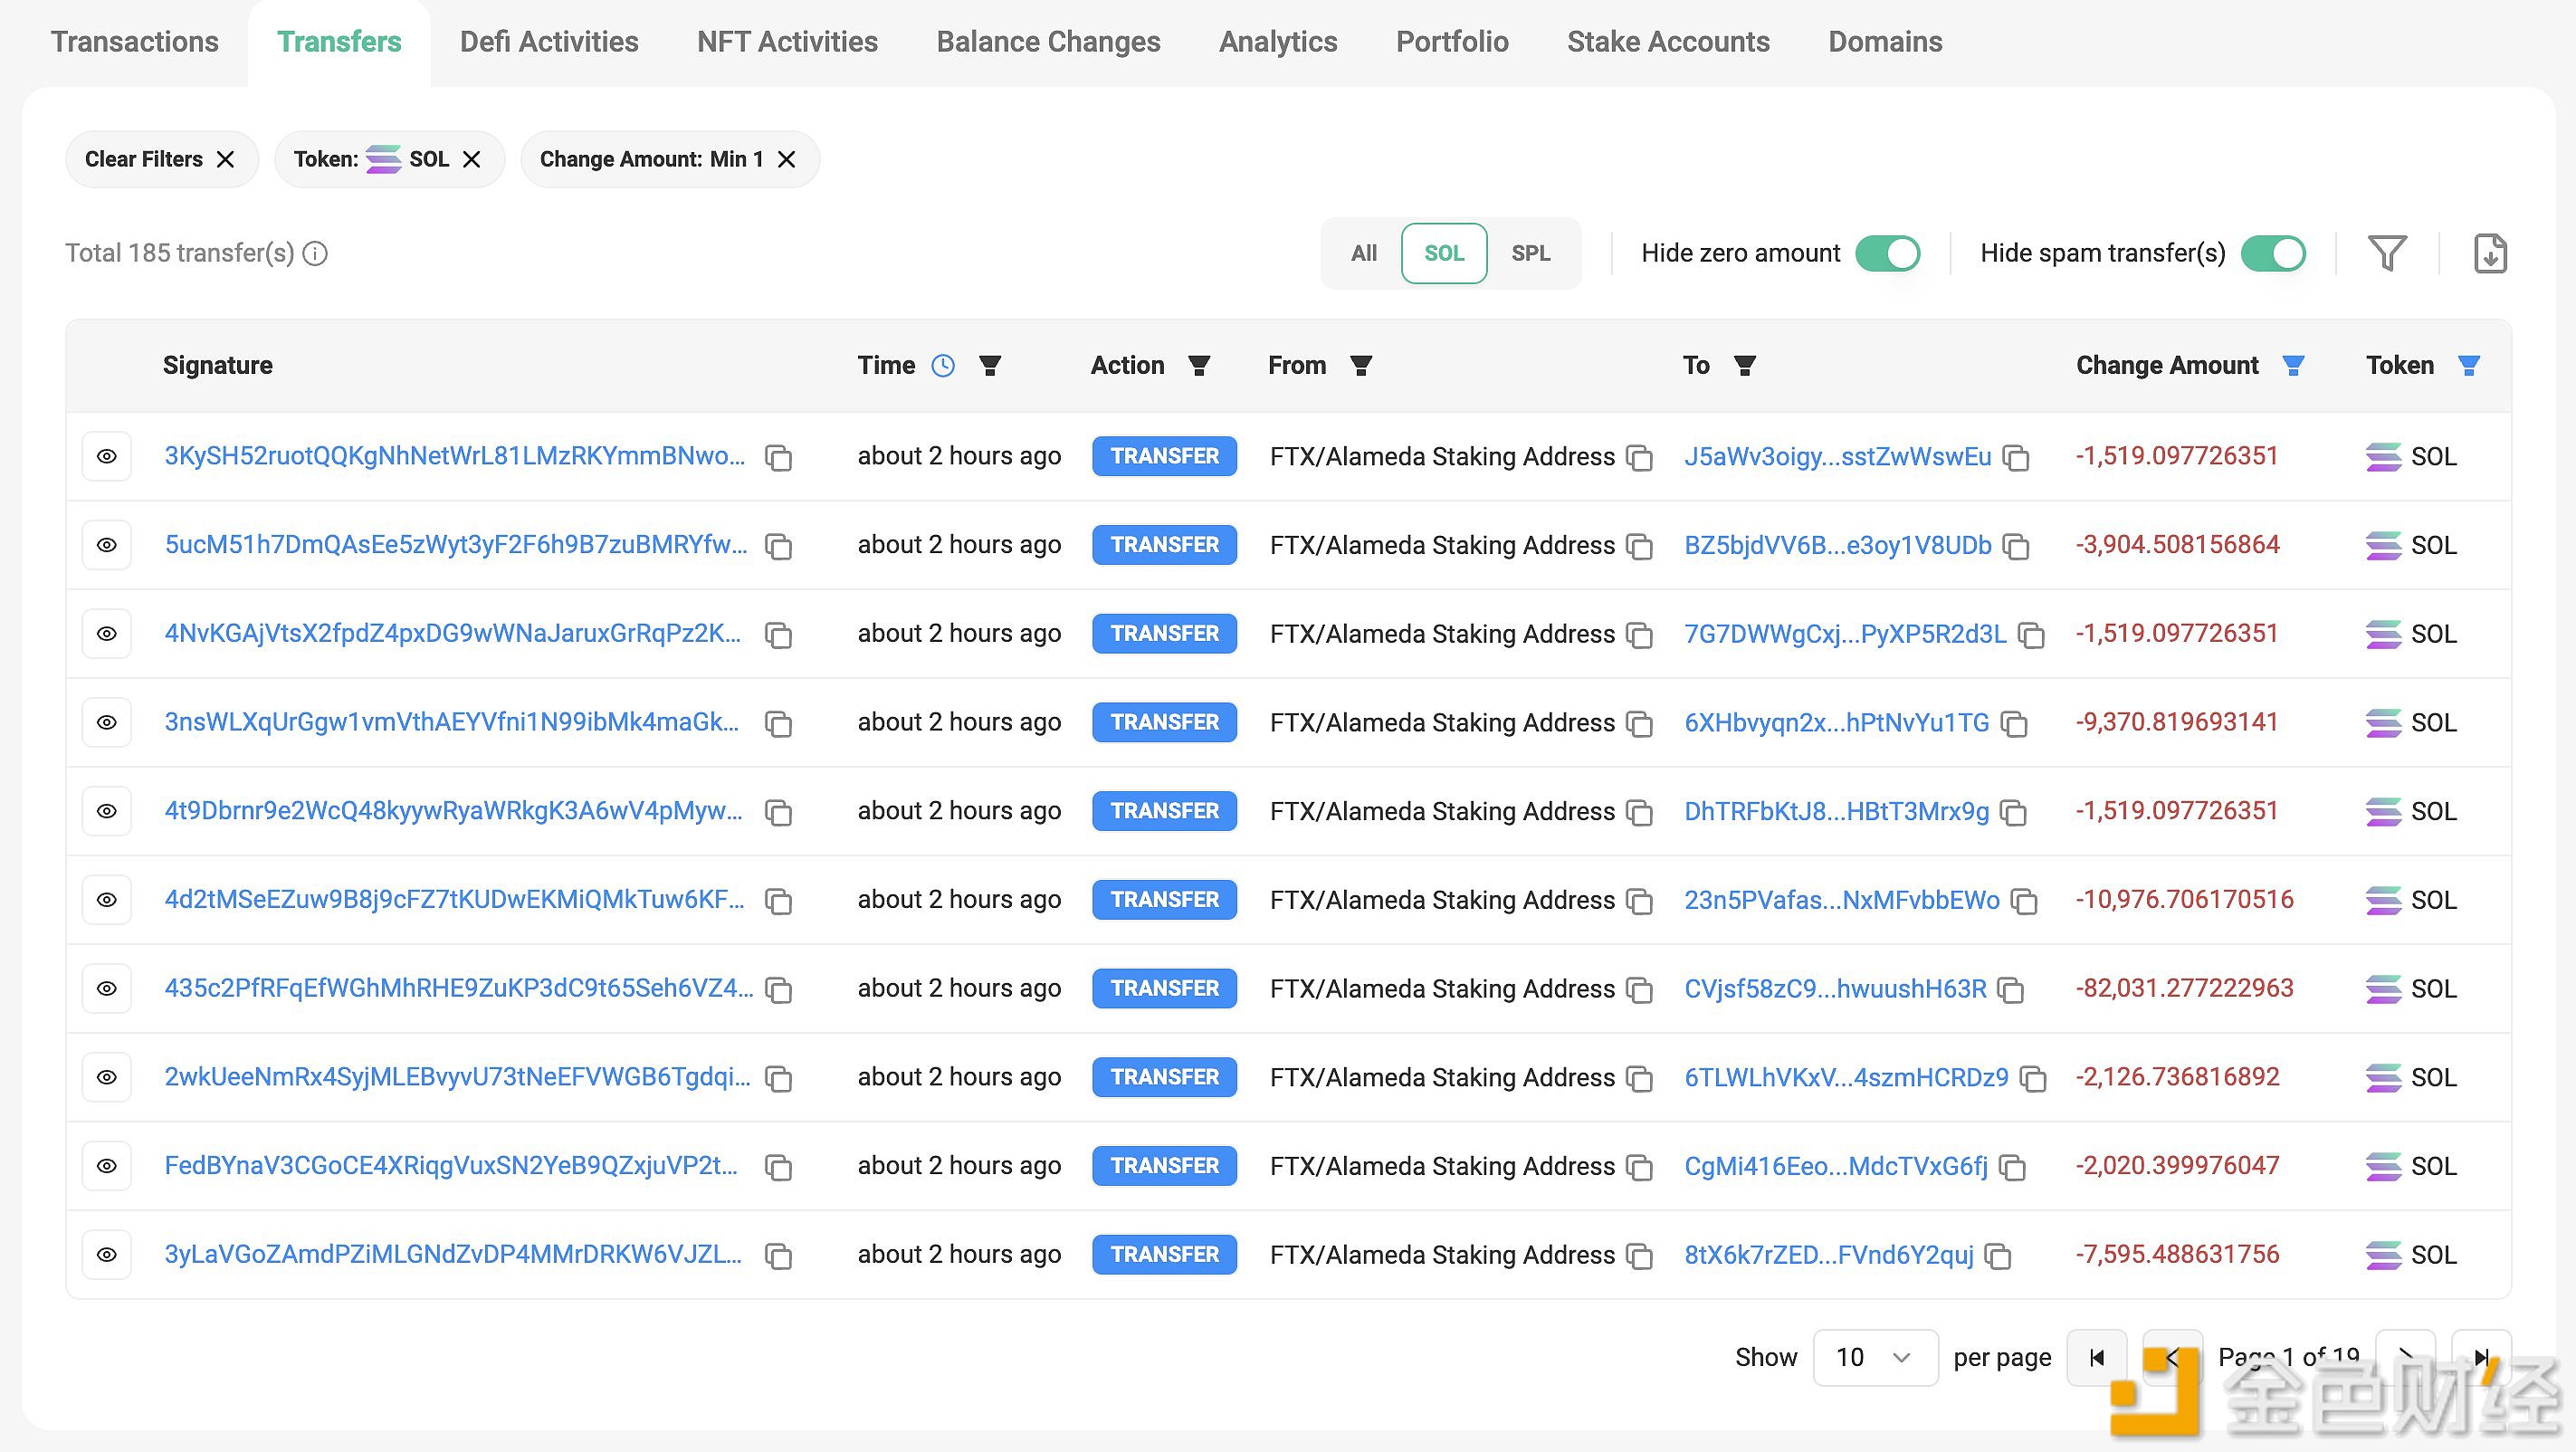2576x1452 pixels.
Task: Preview row 3KySH52ruot… with eye icon
Action: click(107, 456)
